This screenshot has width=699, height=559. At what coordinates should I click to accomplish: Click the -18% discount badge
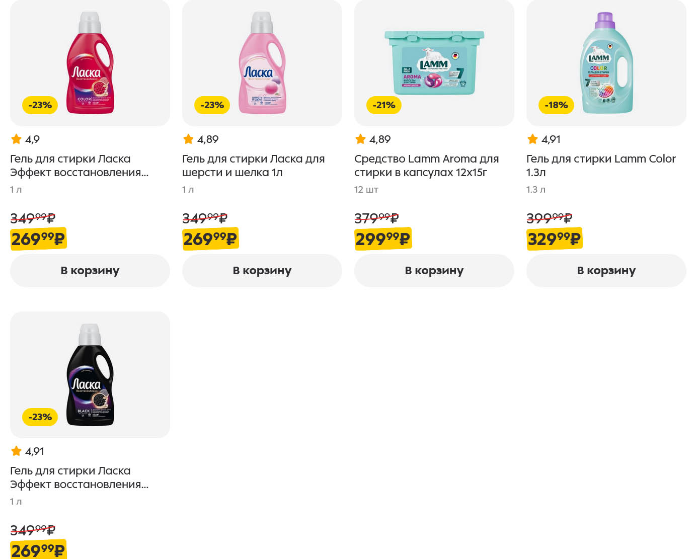556,105
